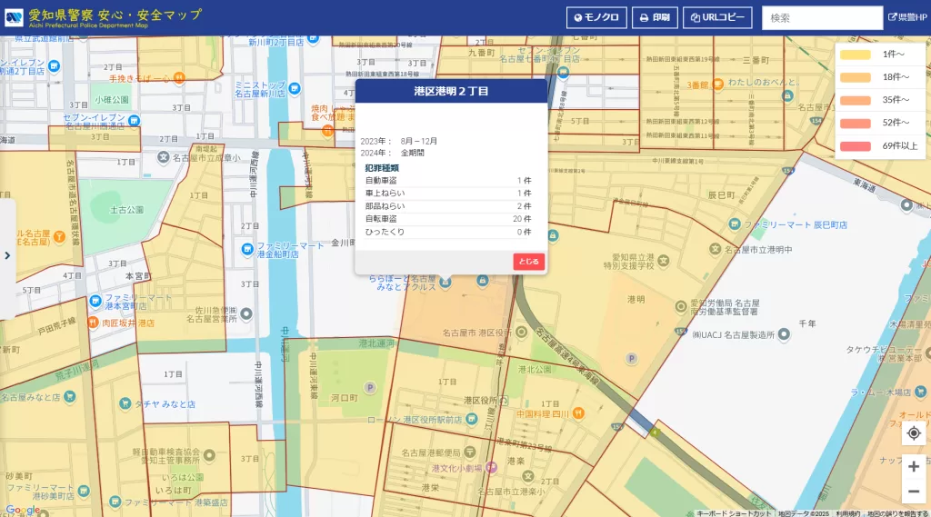The image size is (931, 517).
Task: Click the セブン-イレブン 名古屋川西通店 marker
Action: tap(135, 121)
